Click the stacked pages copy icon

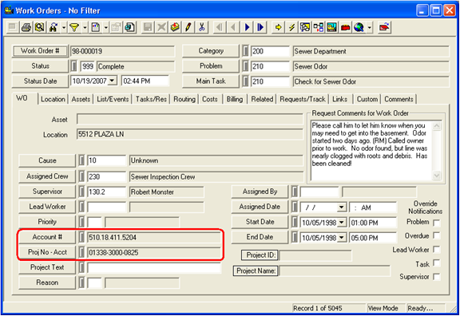(x=129, y=28)
